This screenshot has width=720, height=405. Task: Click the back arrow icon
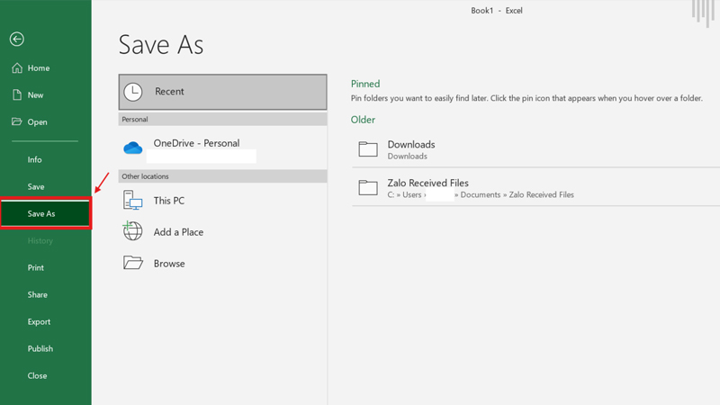[x=16, y=40]
